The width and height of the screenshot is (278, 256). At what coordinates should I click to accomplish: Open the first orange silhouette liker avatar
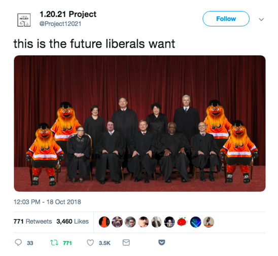coord(105,222)
